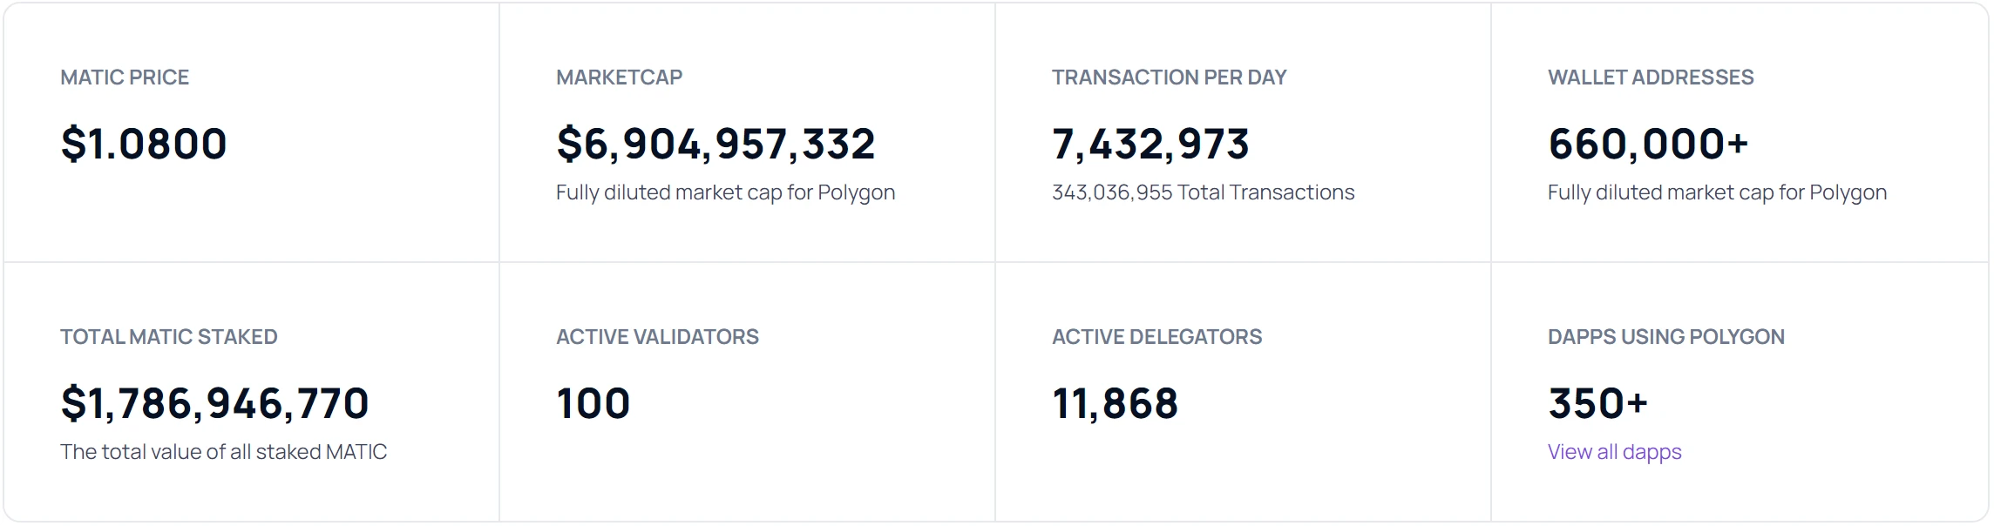Screen dimensions: 1994x526
Task: Open the View all dapps link
Action: tap(1614, 452)
